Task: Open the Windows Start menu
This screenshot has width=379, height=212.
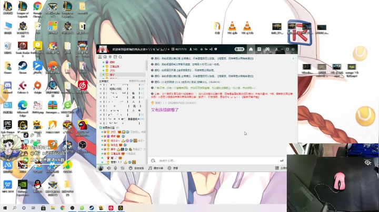Action: 5,208
